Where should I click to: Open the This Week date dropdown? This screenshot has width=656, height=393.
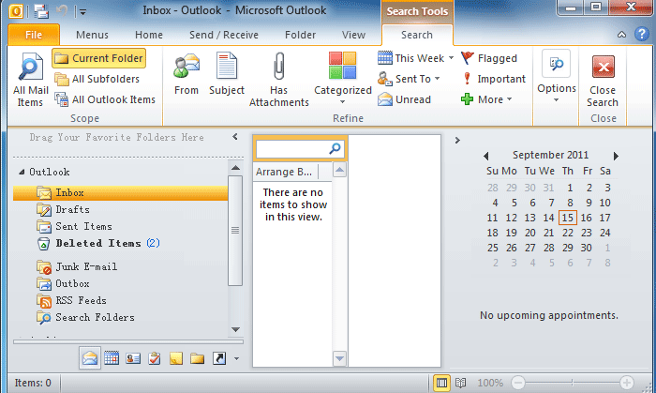click(415, 58)
